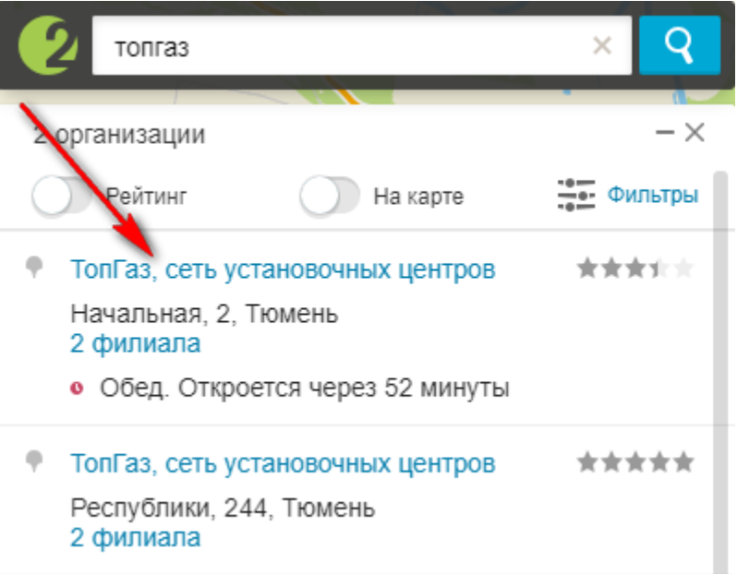737x574 pixels.
Task: Click the red clock icon beside 'Обед'
Action: point(77,389)
